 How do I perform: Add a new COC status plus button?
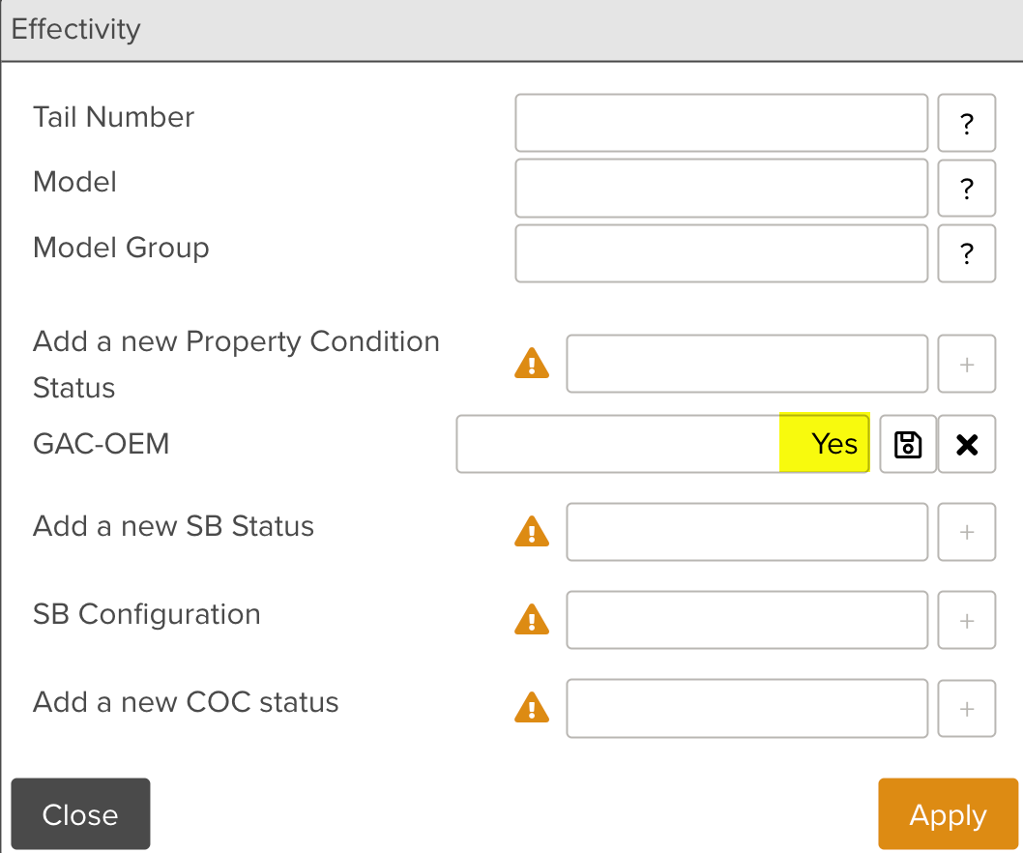point(966,709)
